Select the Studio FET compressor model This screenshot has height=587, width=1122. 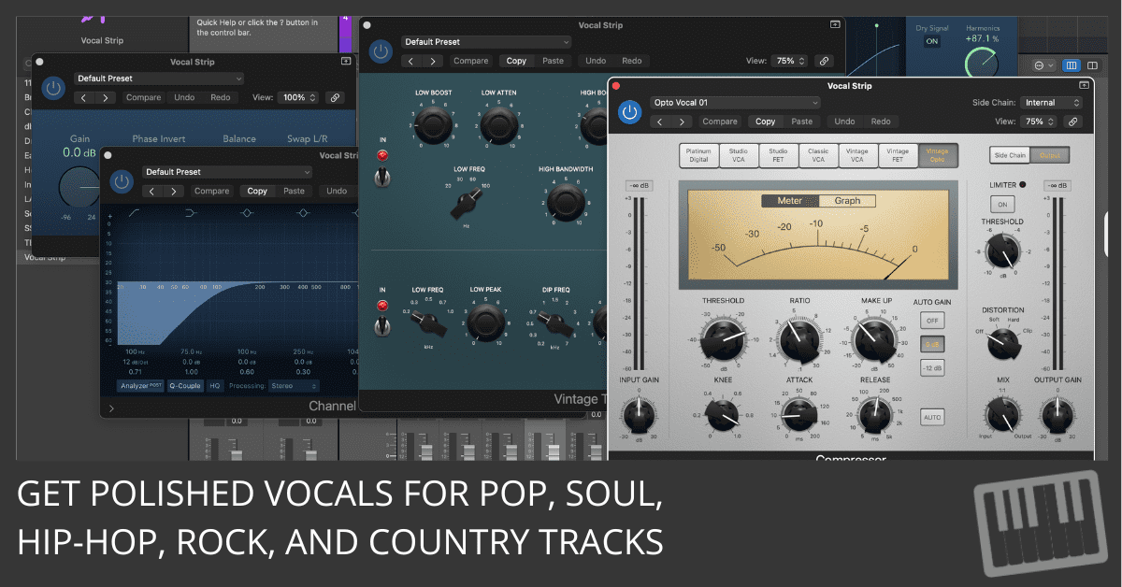click(778, 155)
